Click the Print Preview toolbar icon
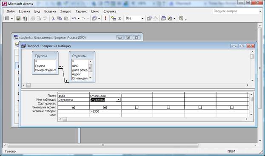This screenshot has width=265, height=156. coord(39,18)
